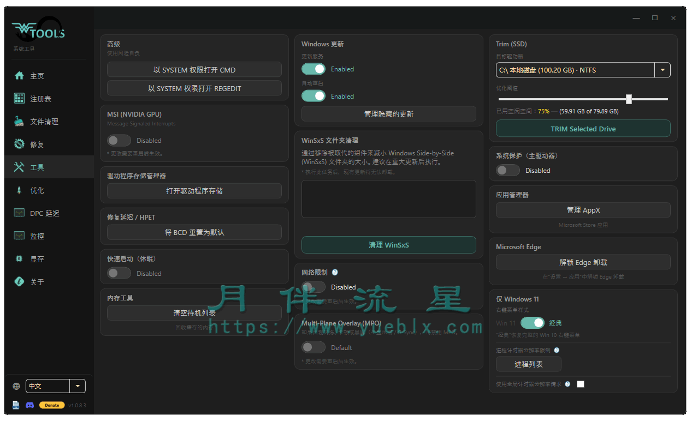Toggle the Win 11 / 经典 context menu switch

pos(533,323)
